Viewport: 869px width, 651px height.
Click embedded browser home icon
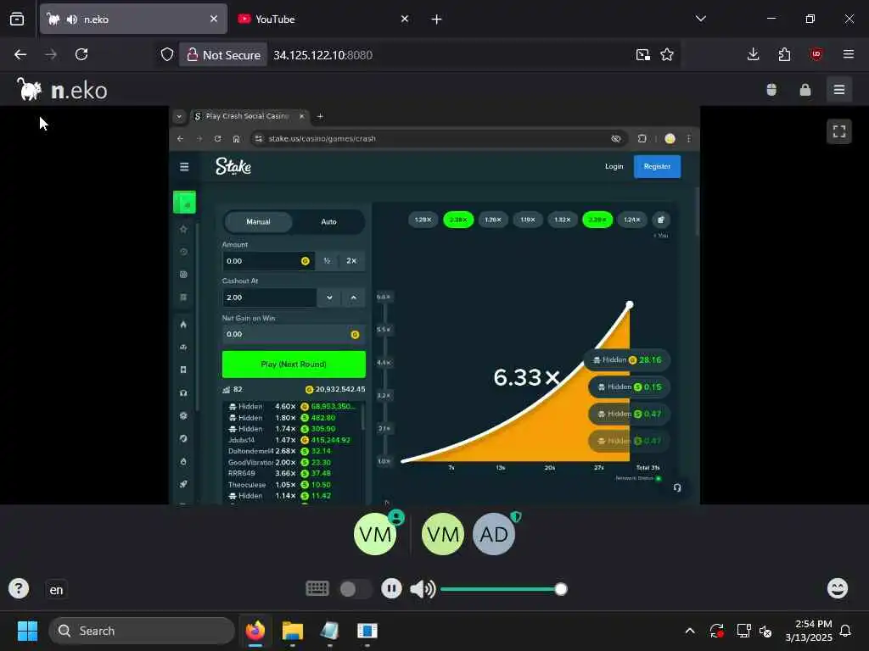point(236,138)
